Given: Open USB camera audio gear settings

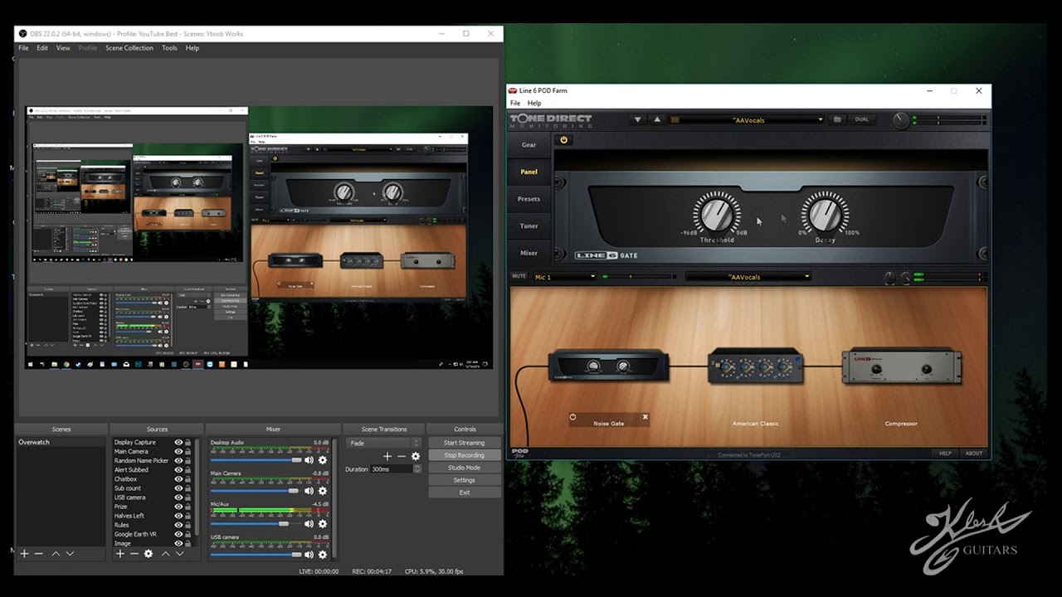Looking at the screenshot, I should tap(323, 555).
